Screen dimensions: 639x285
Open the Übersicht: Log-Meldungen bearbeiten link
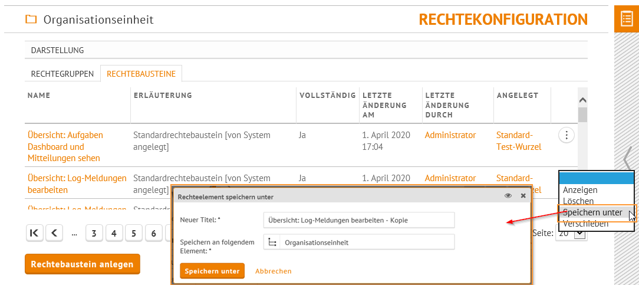coord(77,184)
